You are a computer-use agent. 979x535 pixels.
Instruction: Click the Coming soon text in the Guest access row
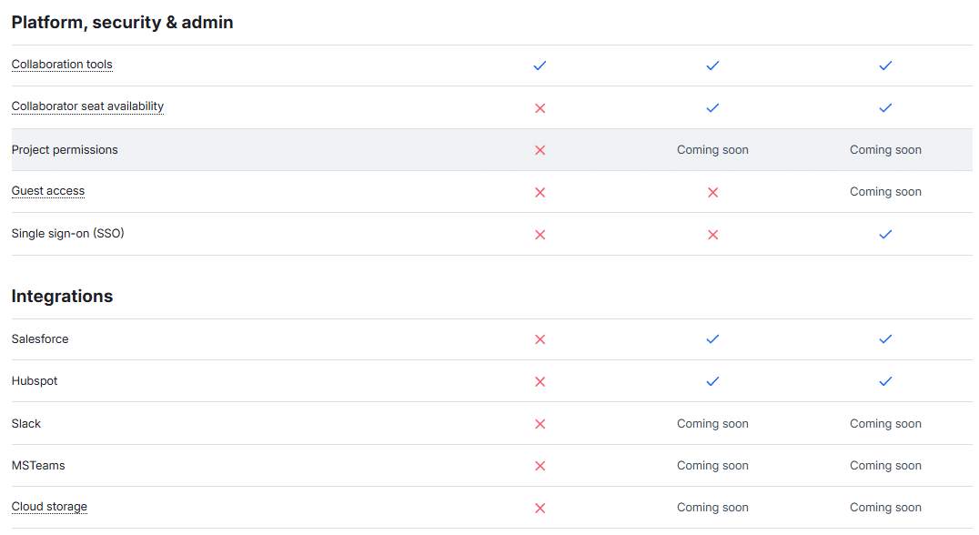(885, 192)
